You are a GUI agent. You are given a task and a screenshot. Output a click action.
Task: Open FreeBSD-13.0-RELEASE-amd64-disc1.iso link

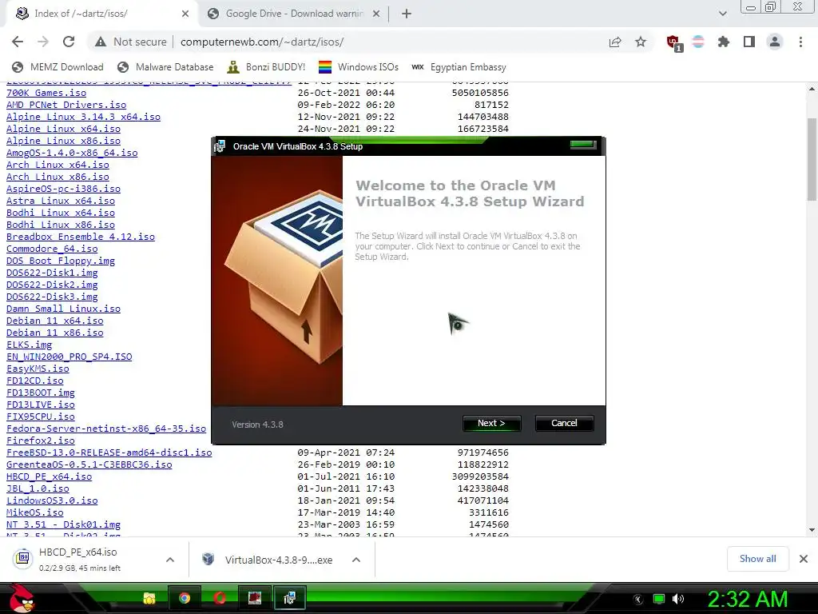tap(109, 453)
